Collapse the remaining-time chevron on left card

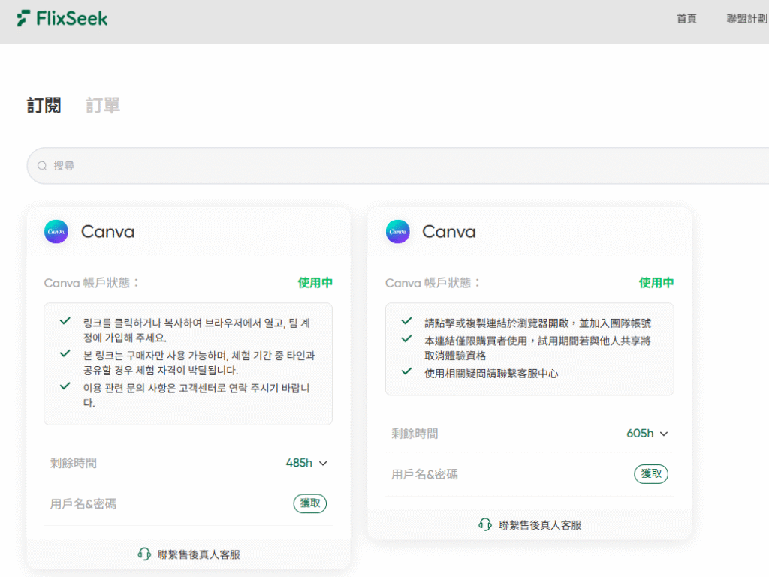click(324, 464)
